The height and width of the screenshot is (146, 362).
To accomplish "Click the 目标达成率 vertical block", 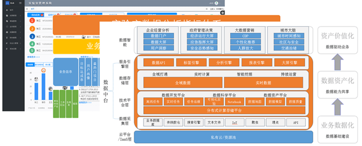I will (81, 72).
